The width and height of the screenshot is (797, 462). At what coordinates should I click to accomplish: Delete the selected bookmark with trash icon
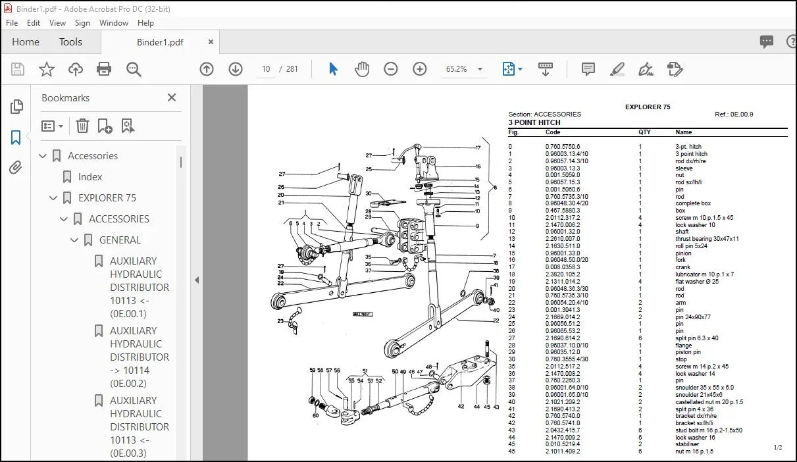pyautogui.click(x=82, y=126)
